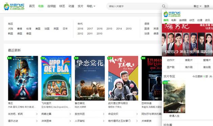Filter by year 2010
Screen dimensions: 213x126
pos(100,33)
